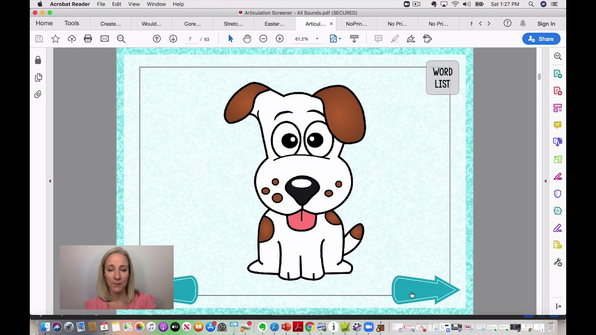Open the zoom level dropdown
Screen dimensions: 596x335
coord(317,39)
